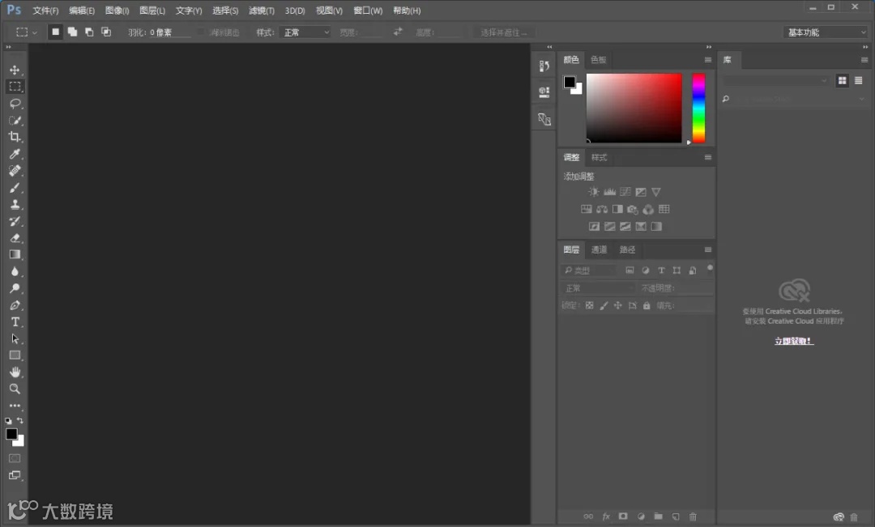The image size is (875, 527).
Task: Select the Path Selection tool
Action: coord(15,338)
